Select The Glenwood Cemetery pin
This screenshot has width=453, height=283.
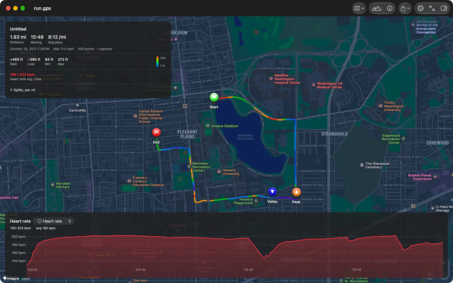[362, 165]
